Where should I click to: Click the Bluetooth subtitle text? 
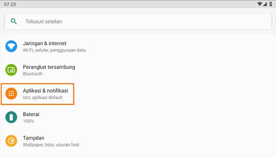tap(33, 74)
